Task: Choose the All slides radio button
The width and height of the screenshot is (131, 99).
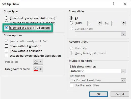Action: point(71,18)
